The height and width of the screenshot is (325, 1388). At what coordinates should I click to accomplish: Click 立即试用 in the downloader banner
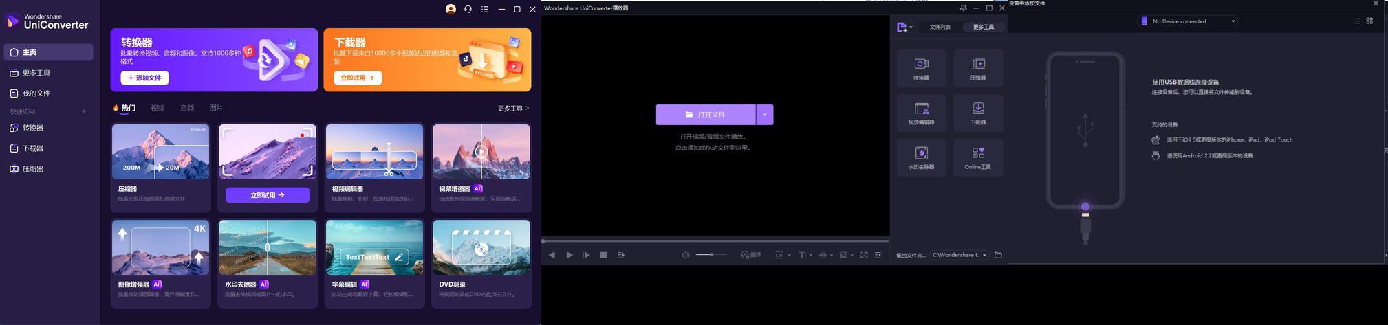[x=358, y=78]
